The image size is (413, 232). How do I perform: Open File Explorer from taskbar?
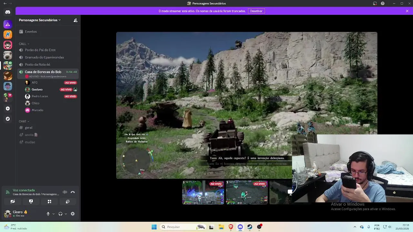pyautogui.click(x=221, y=227)
